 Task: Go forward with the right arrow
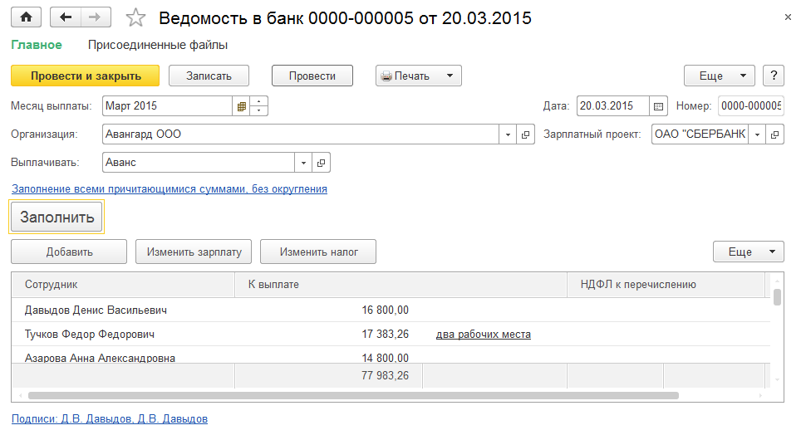(95, 17)
